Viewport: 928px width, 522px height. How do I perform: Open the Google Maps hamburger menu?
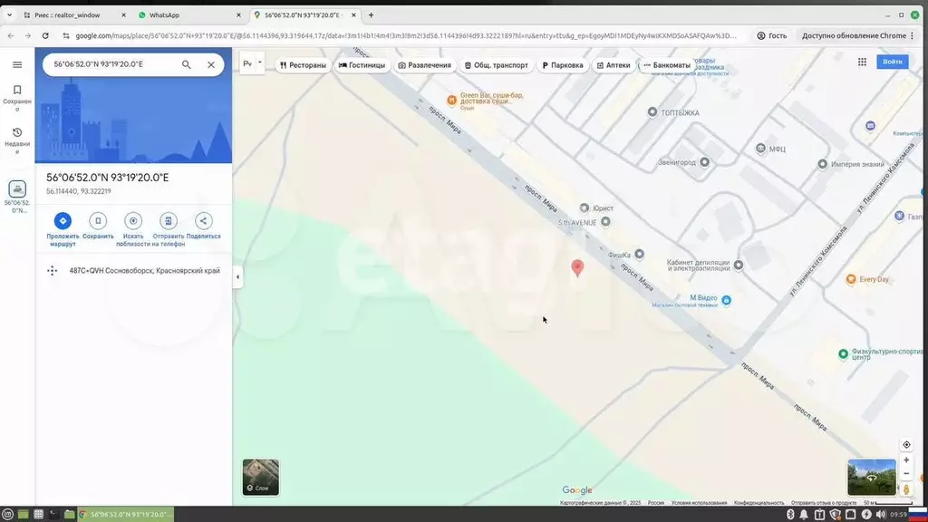point(17,64)
